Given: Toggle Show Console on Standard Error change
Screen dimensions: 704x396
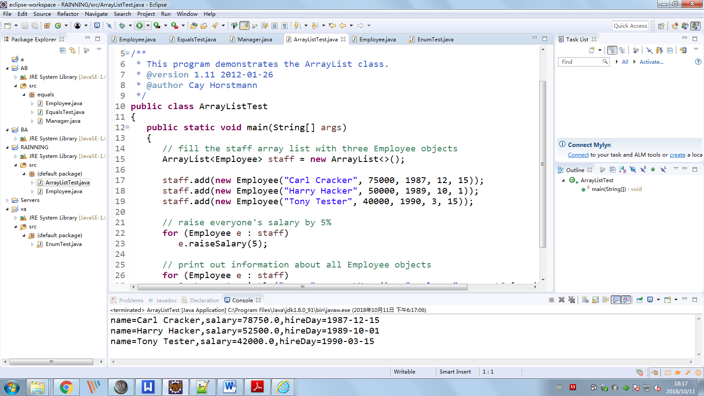Looking at the screenshot, I should pyautogui.click(x=626, y=300).
